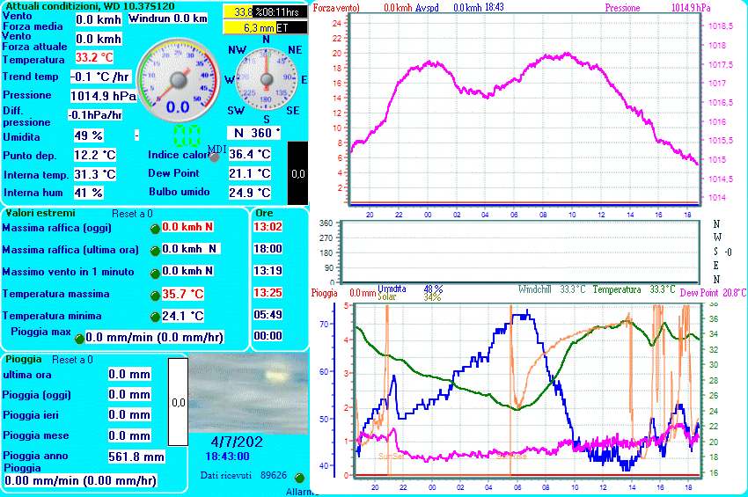Viewport: 748px width, 497px height.
Task: Click the green LED beside Temperatura massima
Action: 155,296
